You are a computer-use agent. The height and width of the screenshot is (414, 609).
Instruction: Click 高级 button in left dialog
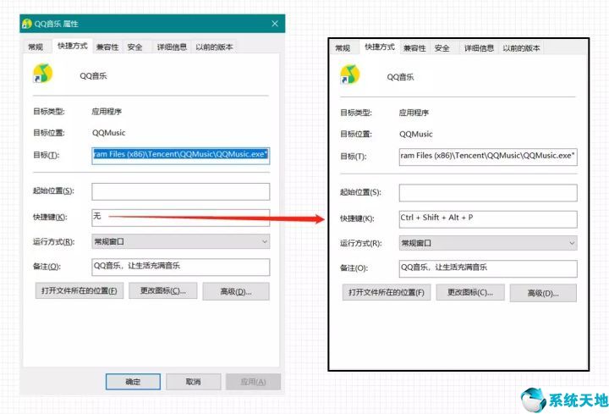236,291
